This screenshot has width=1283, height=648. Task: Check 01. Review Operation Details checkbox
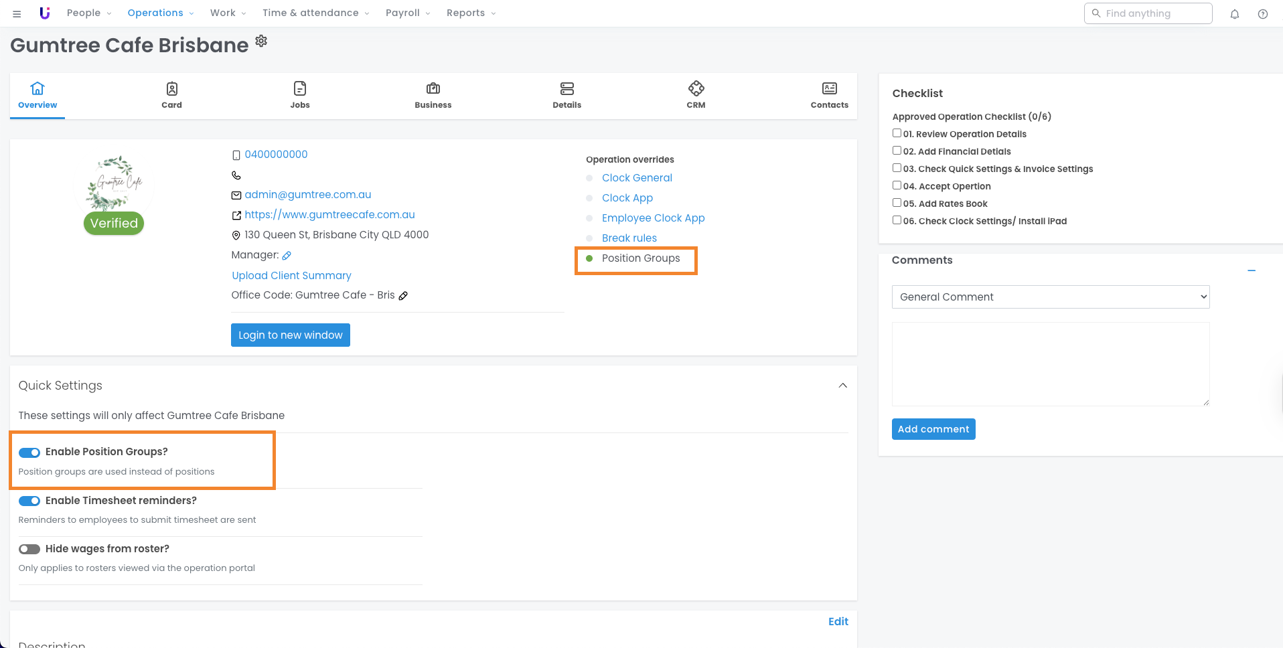[x=897, y=133]
